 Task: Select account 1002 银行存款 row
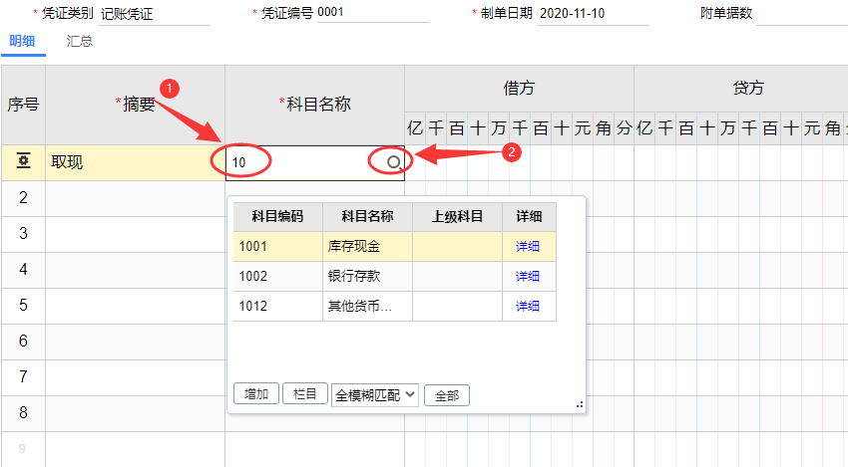[395, 277]
